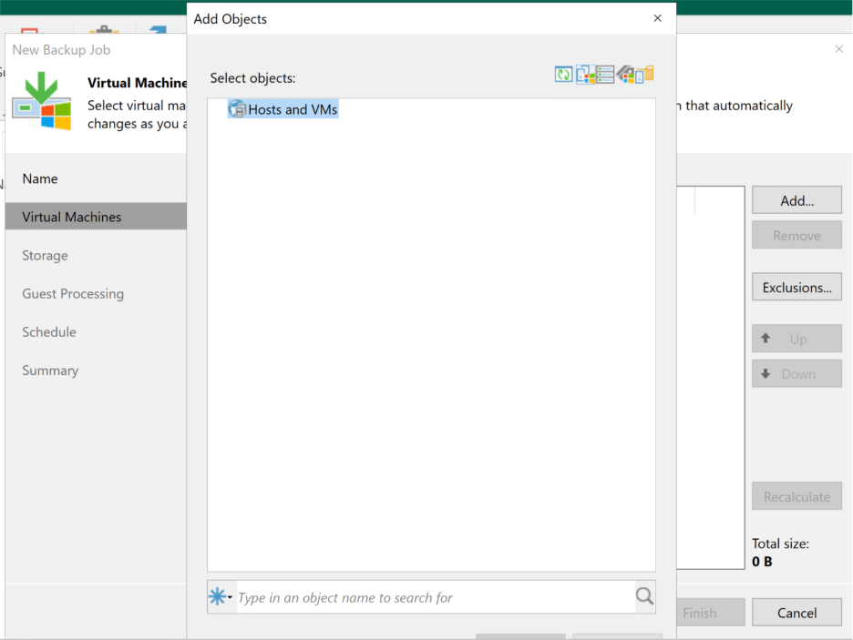Switch to the Hosts and VMs view icon
The width and height of the screenshot is (853, 640).
point(584,75)
